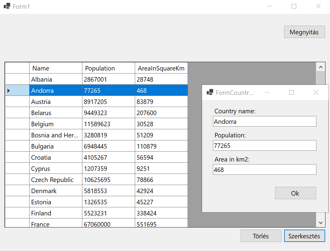Select the row header of Andorra

pos(17,90)
